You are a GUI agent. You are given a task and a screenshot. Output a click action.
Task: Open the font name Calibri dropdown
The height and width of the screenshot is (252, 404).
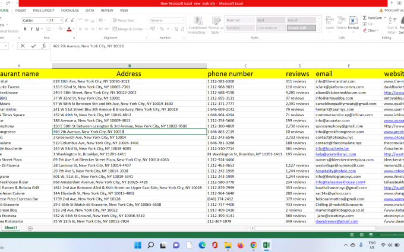(47, 20)
